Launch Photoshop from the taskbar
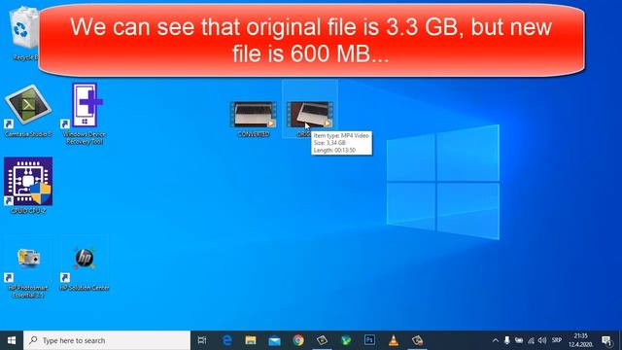Screen dimensions: 622x350 point(369,340)
